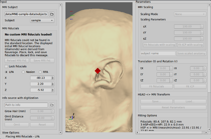The height and width of the screenshot is (139, 211).
Task: Decrease the Y fiducial coordinate value
Action: [x=53, y=85]
